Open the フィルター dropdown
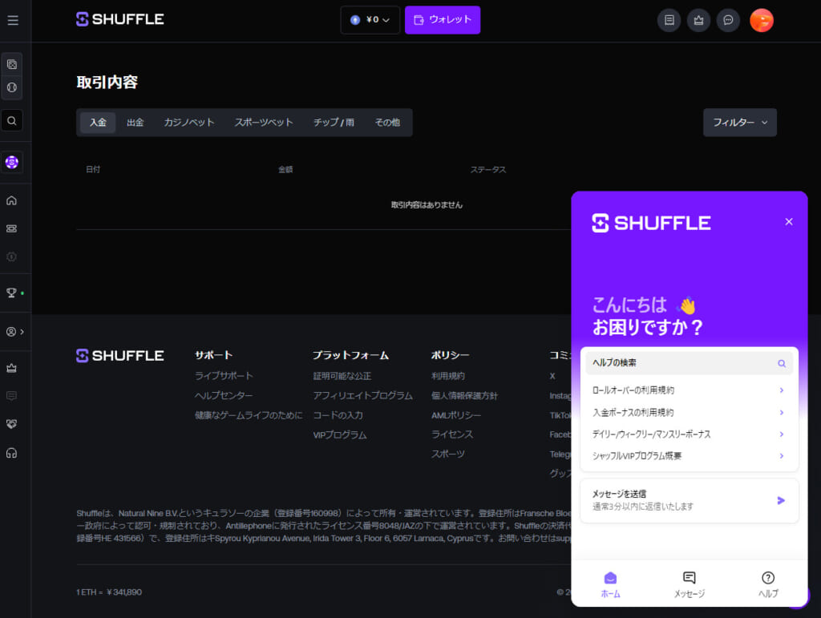The height and width of the screenshot is (618, 821). (x=740, y=123)
